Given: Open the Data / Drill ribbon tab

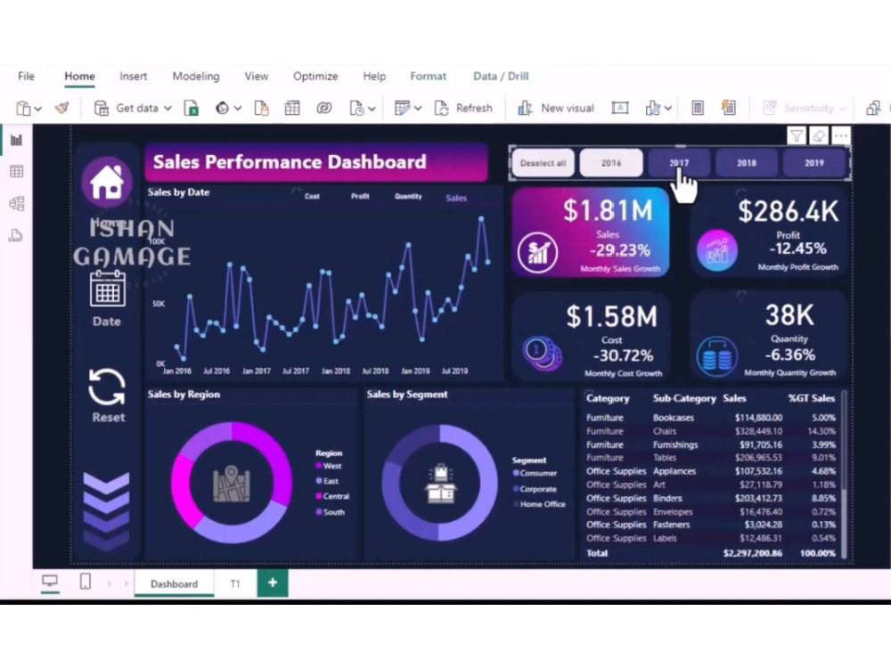Looking at the screenshot, I should 501,76.
